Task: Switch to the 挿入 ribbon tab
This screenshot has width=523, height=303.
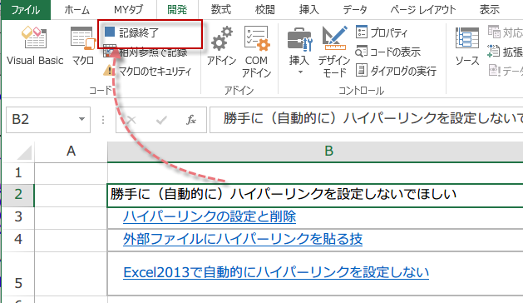Action: click(308, 10)
